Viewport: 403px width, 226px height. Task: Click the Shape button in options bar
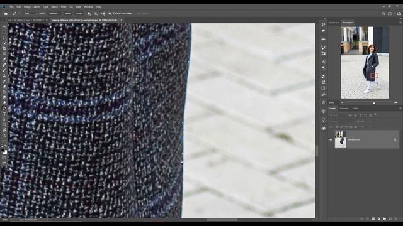pos(79,14)
